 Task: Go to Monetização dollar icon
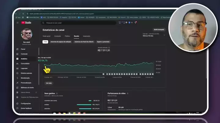click(x=18, y=78)
